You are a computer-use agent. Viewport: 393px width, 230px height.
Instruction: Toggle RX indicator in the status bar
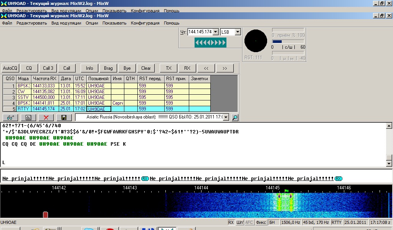pos(231,222)
